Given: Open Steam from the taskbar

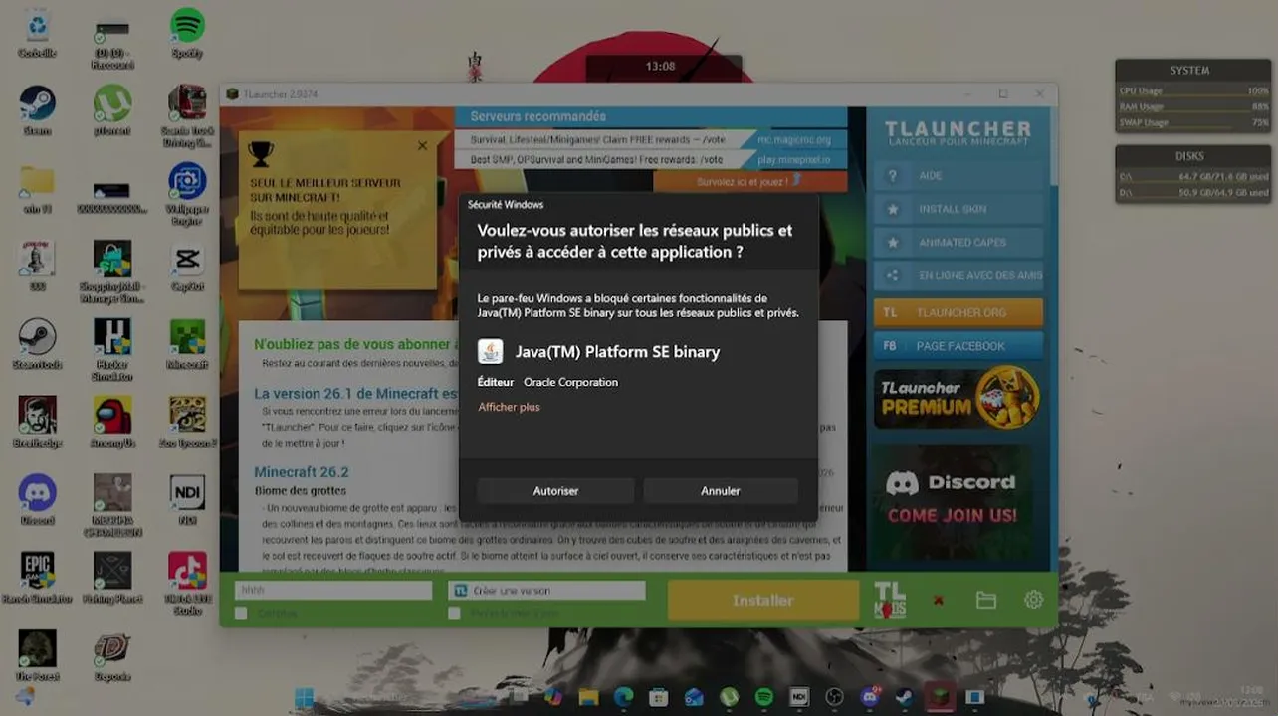Looking at the screenshot, I should pyautogui.click(x=904, y=697).
